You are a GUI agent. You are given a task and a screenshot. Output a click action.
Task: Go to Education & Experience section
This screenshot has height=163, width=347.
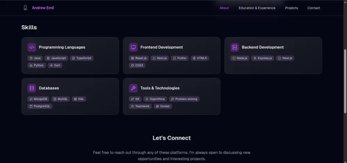[x=257, y=8]
